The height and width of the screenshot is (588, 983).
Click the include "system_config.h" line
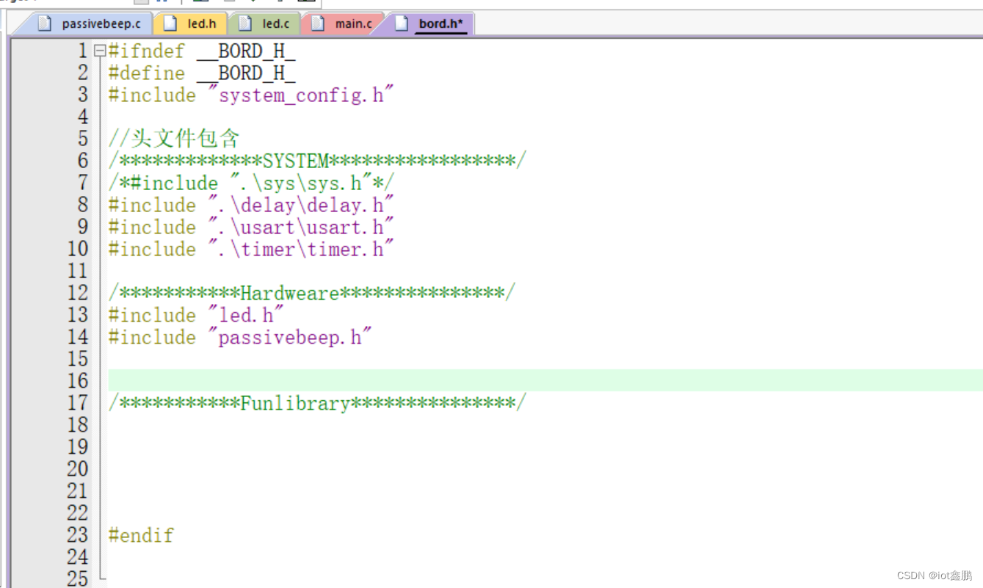[x=251, y=95]
